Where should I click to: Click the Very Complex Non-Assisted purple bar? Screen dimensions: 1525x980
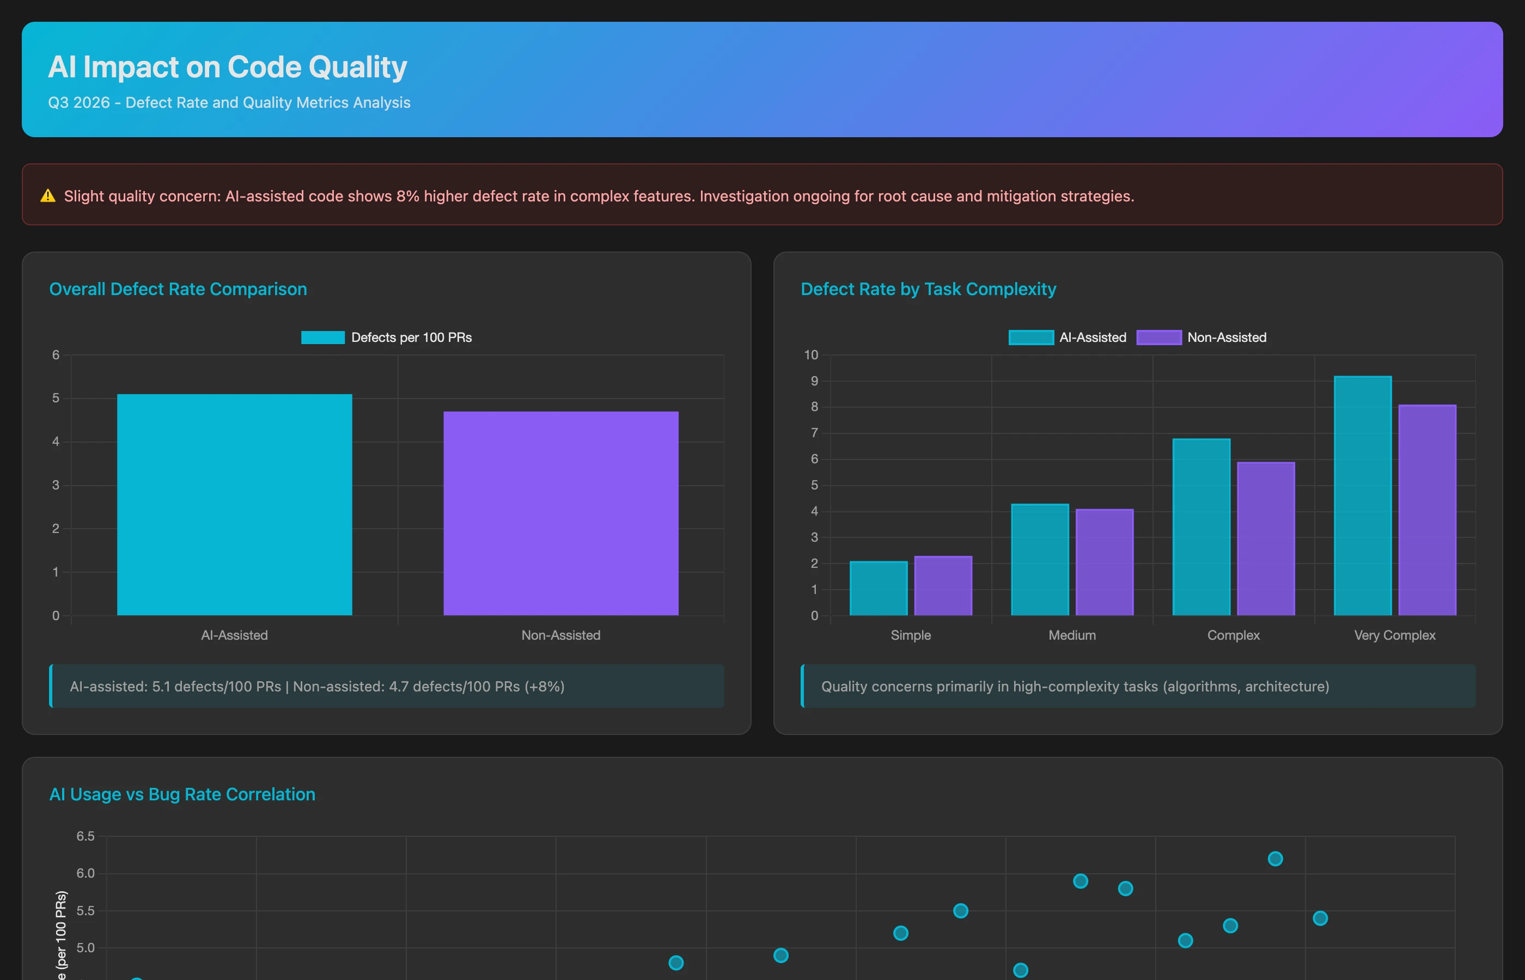[x=1428, y=510]
